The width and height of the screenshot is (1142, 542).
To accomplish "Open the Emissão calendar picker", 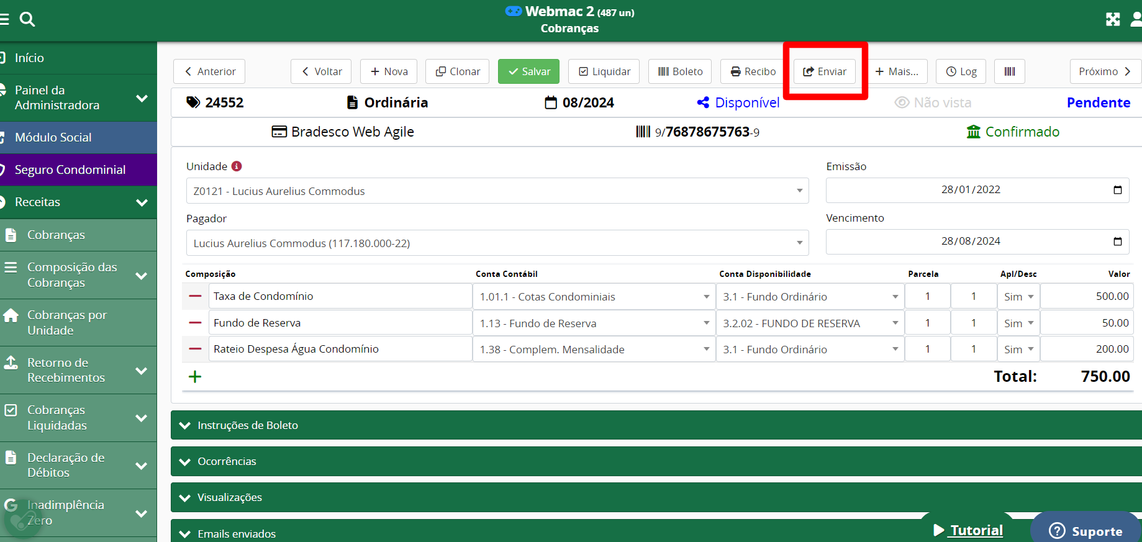I will (x=1117, y=190).
